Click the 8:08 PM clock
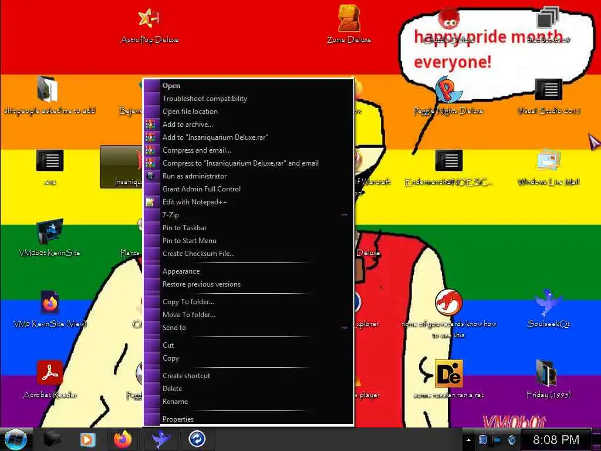Viewport: 601px width, 451px height. click(x=556, y=440)
